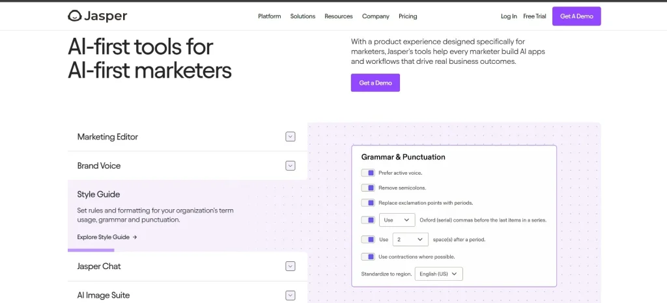Expand the Brand Voice chevron icon

pyautogui.click(x=290, y=166)
